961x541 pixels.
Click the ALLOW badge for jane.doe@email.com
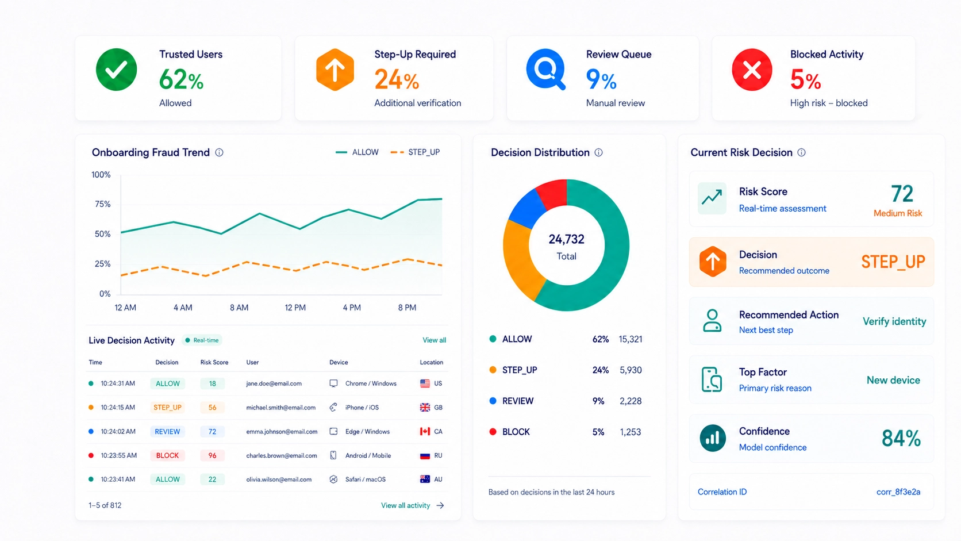click(168, 383)
